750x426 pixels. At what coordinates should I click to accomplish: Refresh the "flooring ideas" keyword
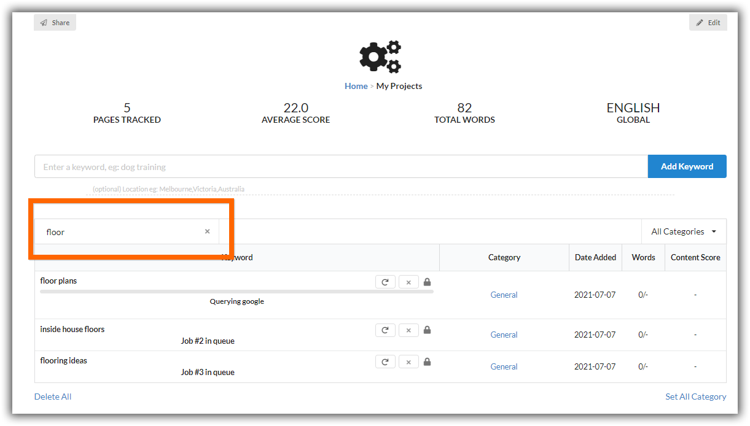click(385, 361)
